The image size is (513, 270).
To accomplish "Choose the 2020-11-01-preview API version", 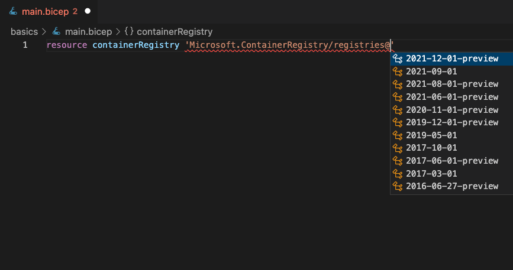I will pyautogui.click(x=452, y=110).
